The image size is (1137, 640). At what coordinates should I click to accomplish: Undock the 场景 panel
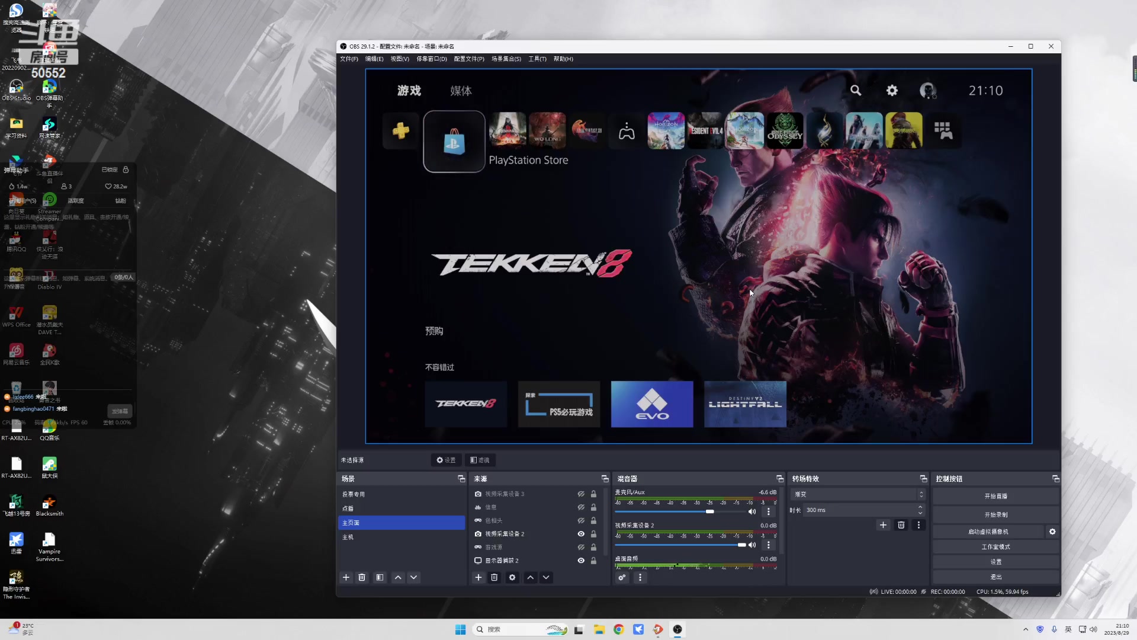461,479
